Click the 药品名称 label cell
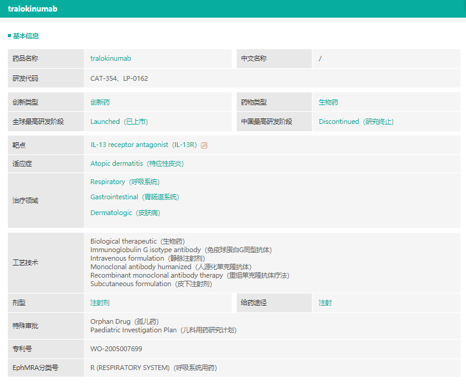Image resolution: width=466 pixels, height=384 pixels. pyautogui.click(x=46, y=59)
